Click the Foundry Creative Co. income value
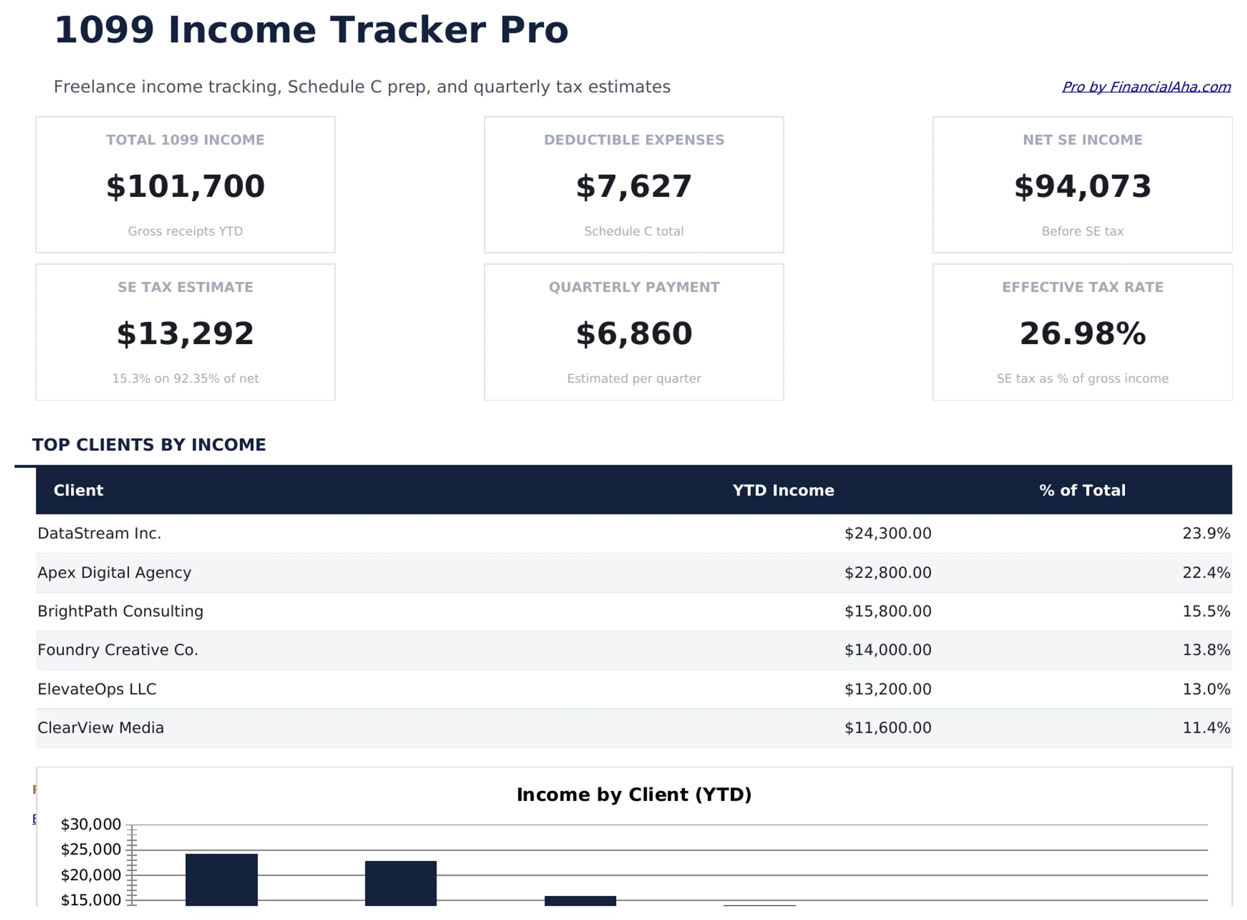The height and width of the screenshot is (920, 1247). point(887,650)
